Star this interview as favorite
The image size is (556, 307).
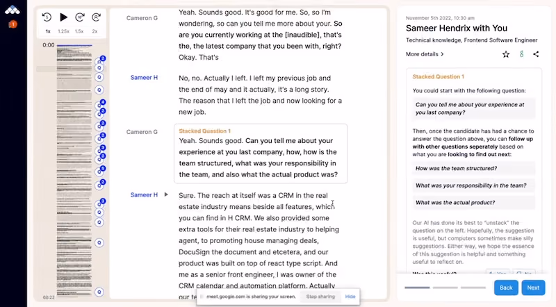pyautogui.click(x=506, y=54)
